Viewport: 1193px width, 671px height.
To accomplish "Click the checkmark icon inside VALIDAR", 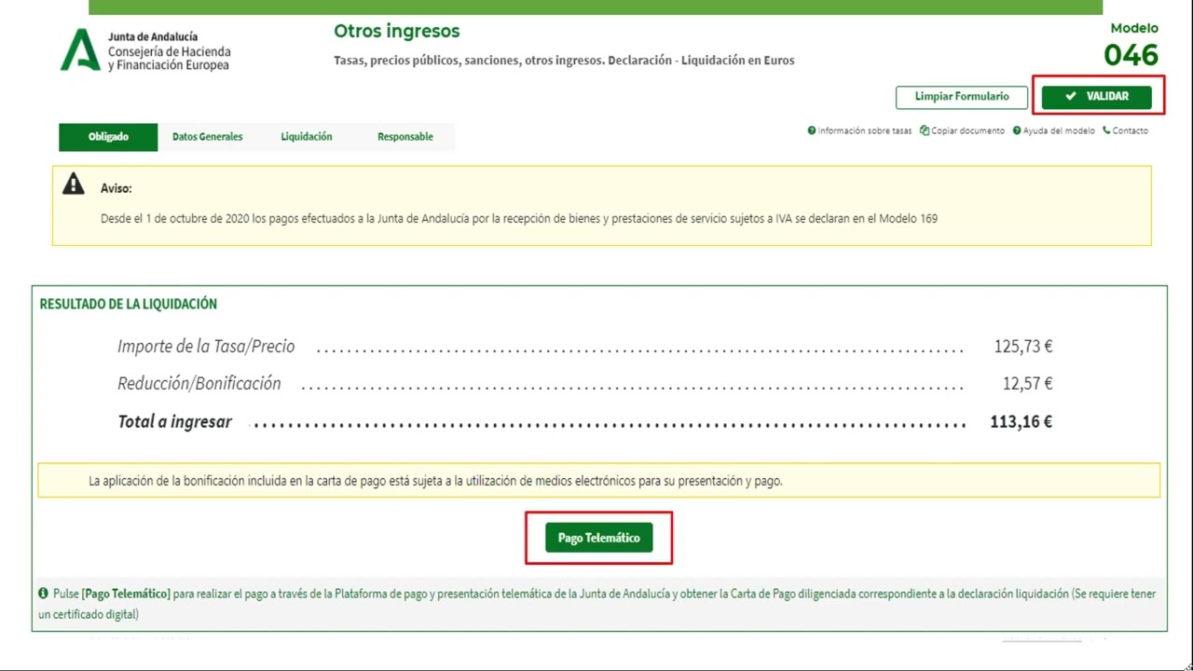I will pyautogui.click(x=1071, y=96).
